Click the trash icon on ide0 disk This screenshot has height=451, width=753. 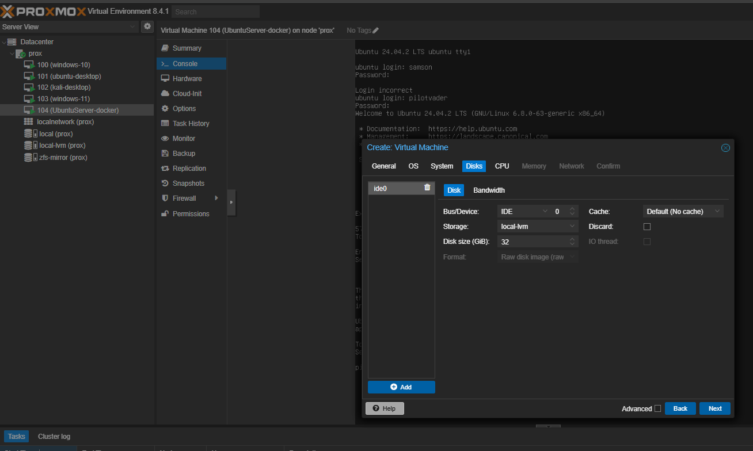tap(427, 188)
